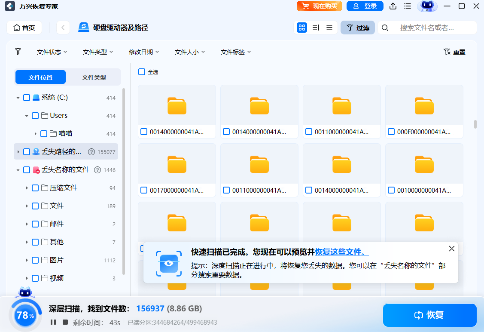Image resolution: width=484 pixels, height=332 pixels.
Task: Pause the deep scan
Action: pyautogui.click(x=53, y=322)
